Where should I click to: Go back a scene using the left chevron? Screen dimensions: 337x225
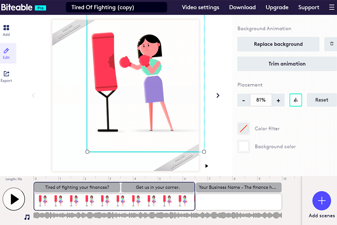point(33,95)
